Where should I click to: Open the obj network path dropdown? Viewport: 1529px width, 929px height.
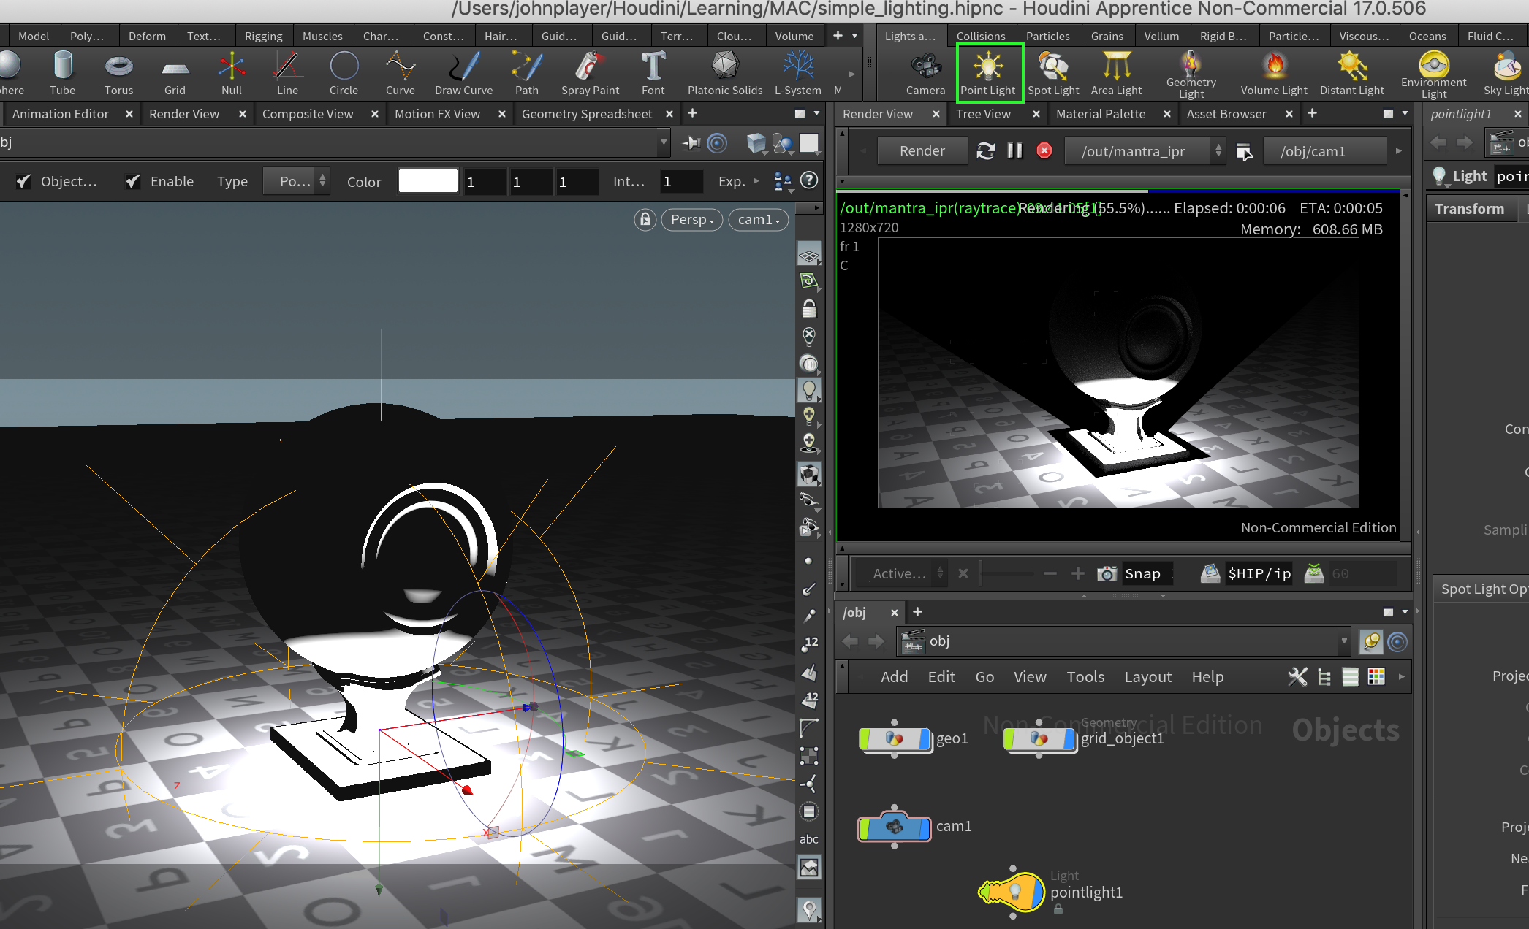click(x=1343, y=641)
